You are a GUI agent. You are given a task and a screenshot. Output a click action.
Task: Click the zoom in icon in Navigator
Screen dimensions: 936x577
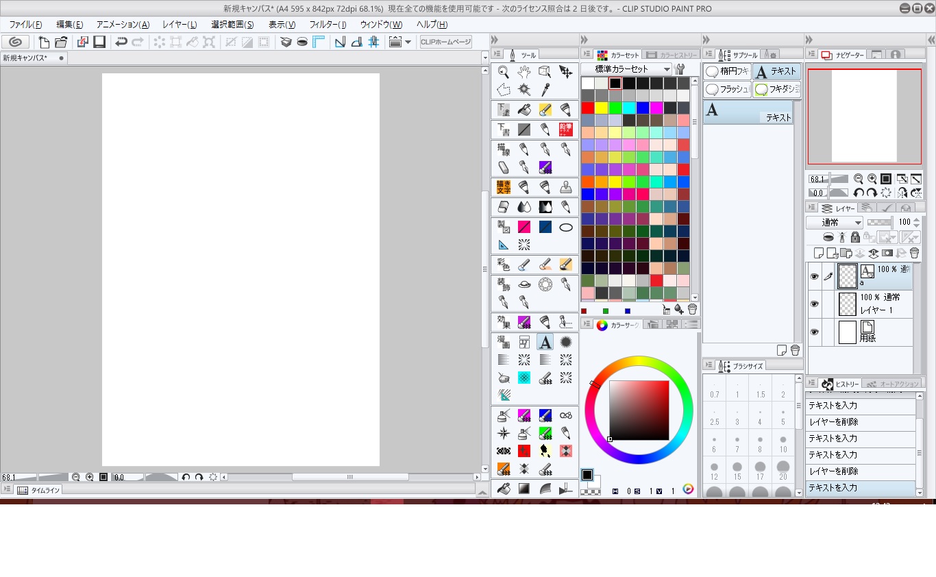click(872, 179)
